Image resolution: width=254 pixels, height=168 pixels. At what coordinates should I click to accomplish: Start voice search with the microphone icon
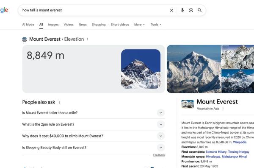click(x=182, y=10)
